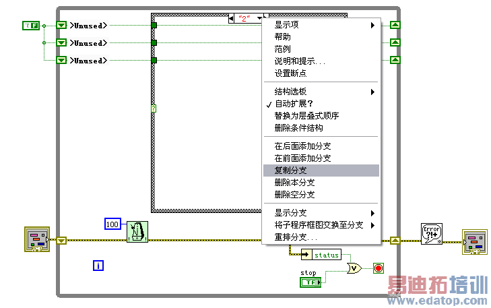Select the right error cluster indicator icon
This screenshot has height=308, width=491.
click(475, 241)
